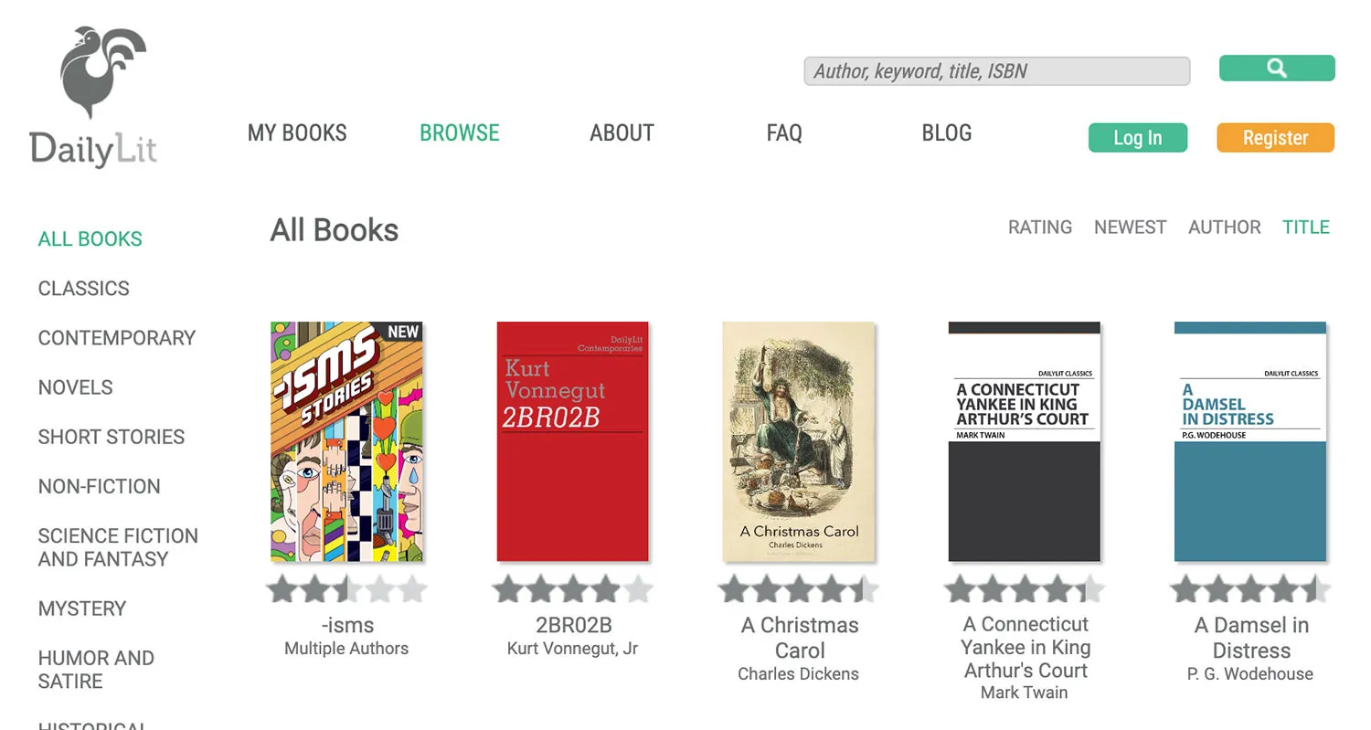Click the DailyLit rooster logo
This screenshot has width=1371, height=730.
click(x=93, y=97)
